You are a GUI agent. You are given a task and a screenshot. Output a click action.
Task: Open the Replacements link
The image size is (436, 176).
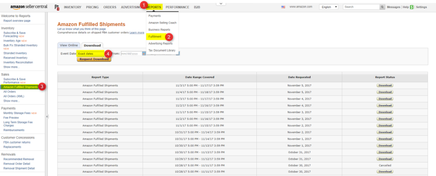(x=12, y=147)
